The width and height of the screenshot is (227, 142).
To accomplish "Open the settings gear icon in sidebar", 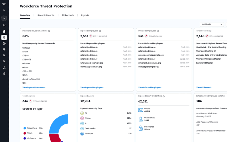I will point(4,74).
